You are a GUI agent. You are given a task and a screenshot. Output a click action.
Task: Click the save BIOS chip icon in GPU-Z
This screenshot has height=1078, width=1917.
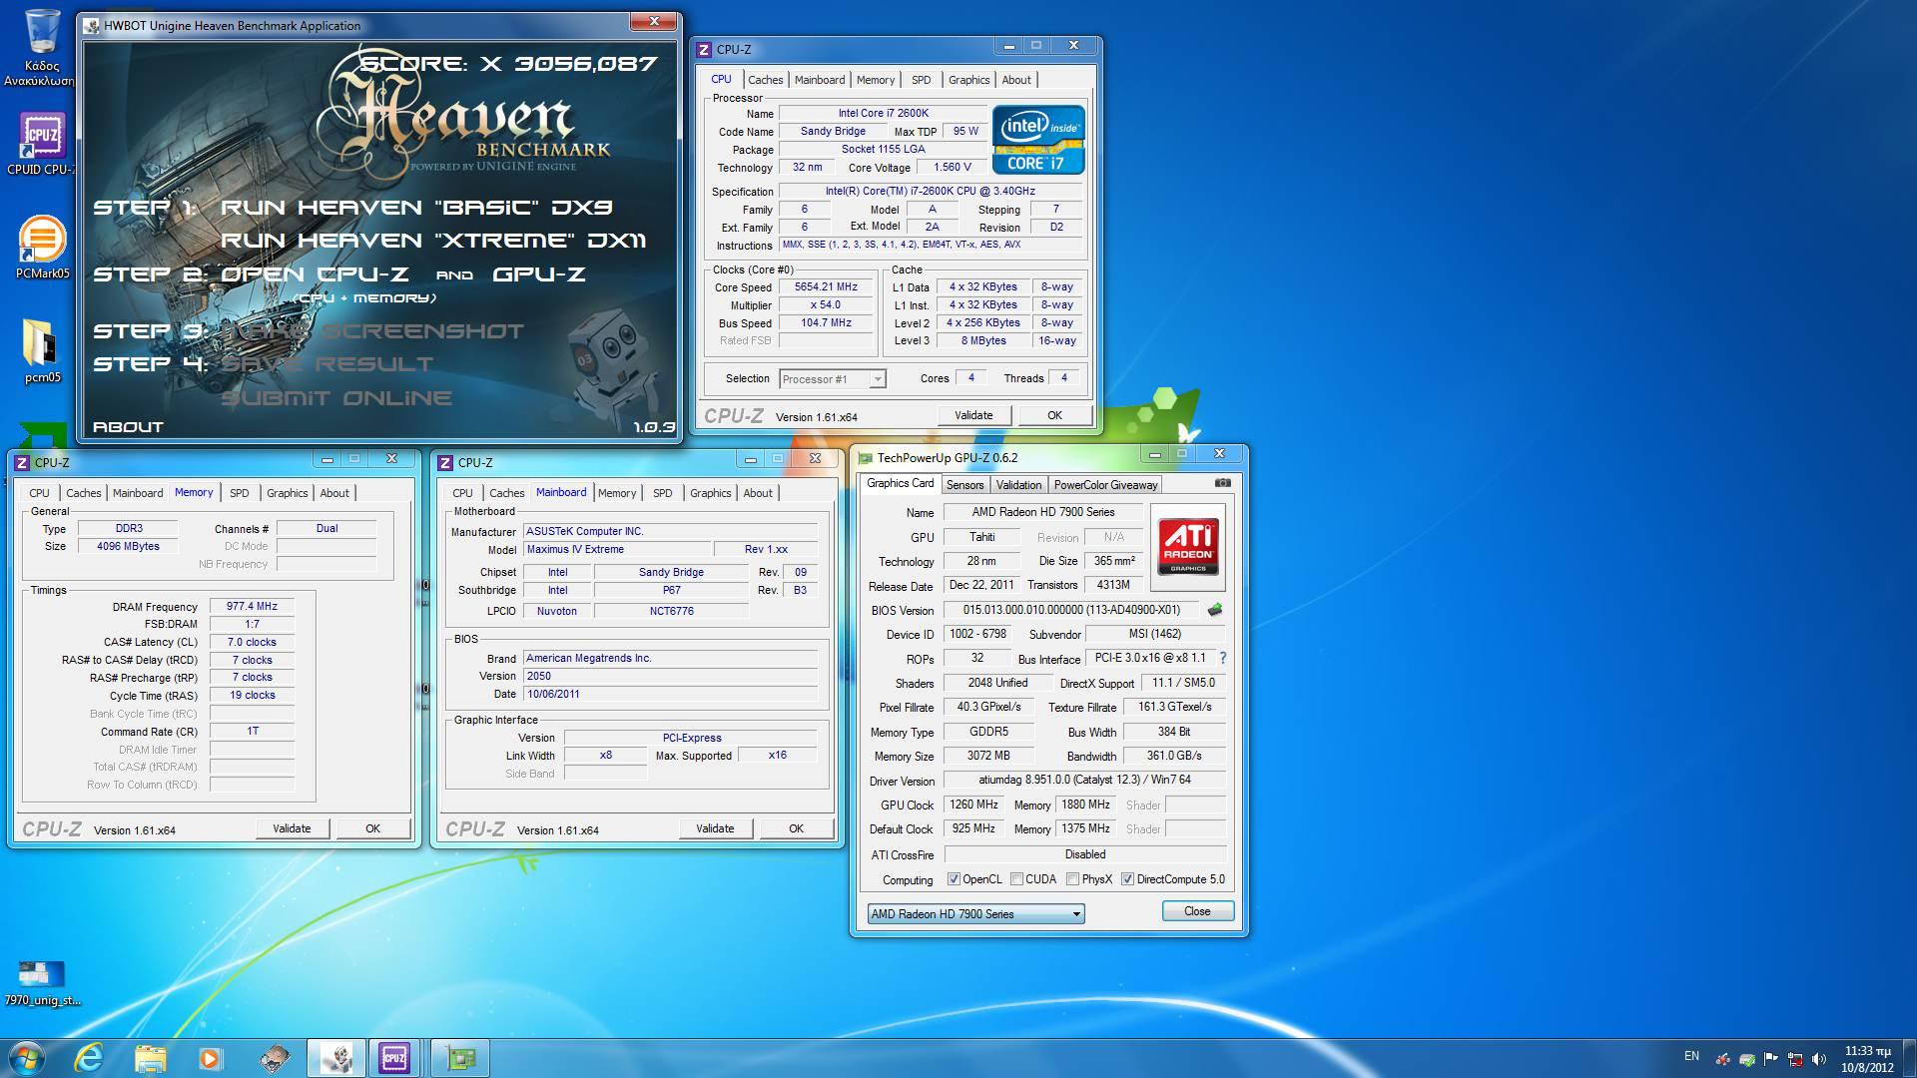coord(1215,610)
